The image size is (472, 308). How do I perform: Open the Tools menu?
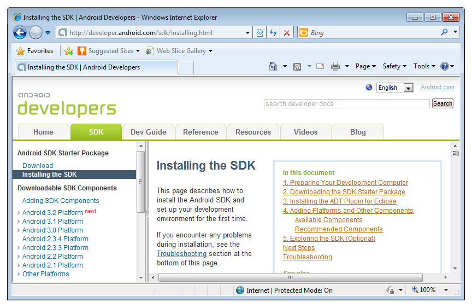[x=424, y=66]
